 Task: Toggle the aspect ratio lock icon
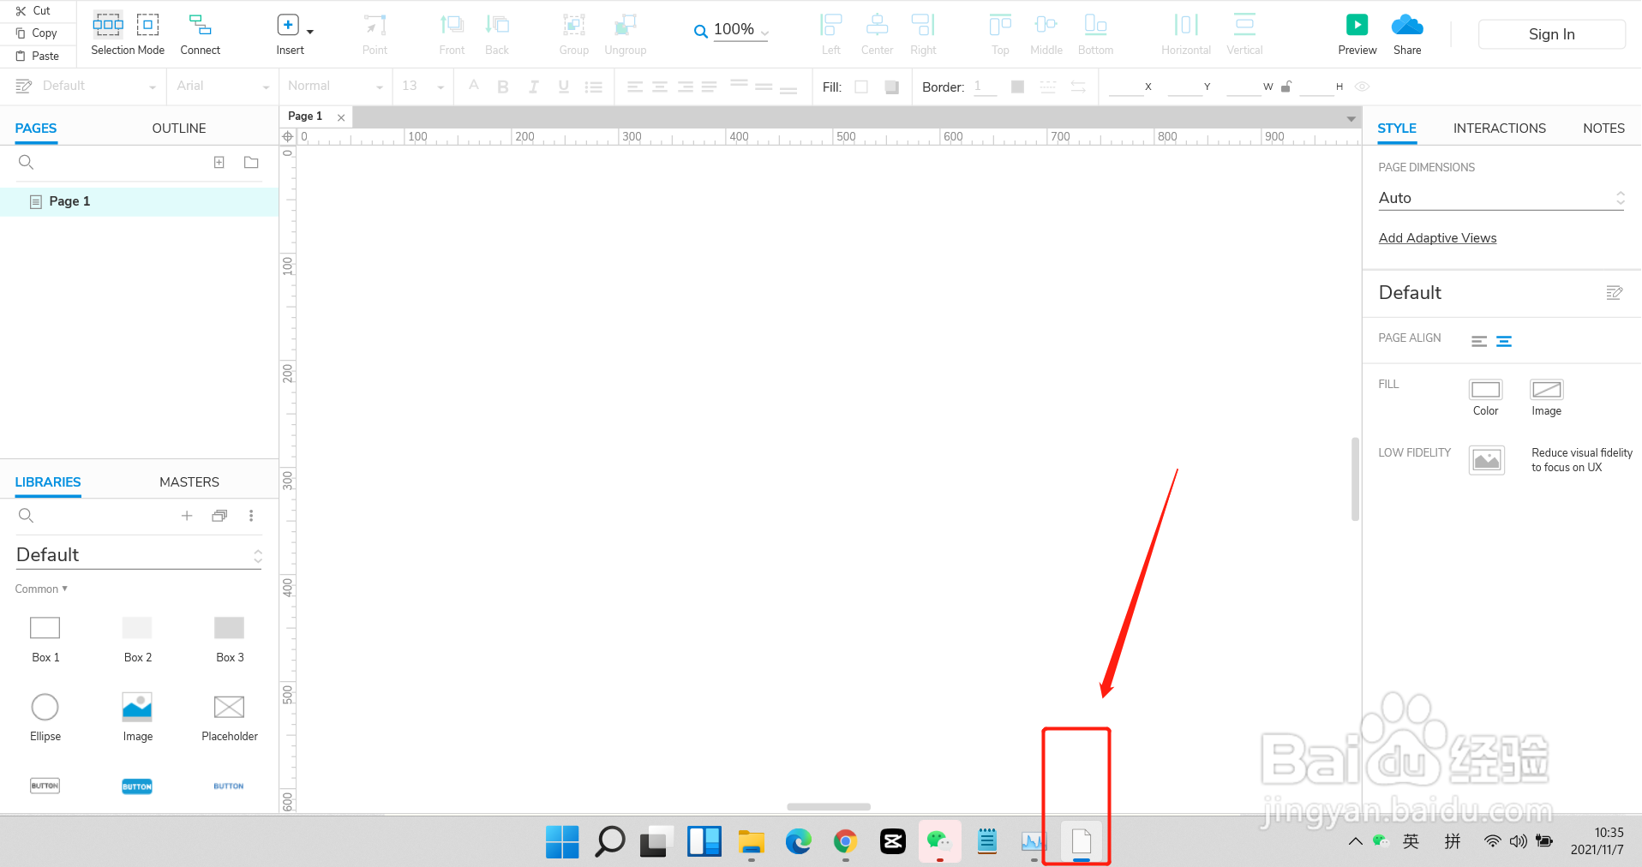(x=1286, y=87)
